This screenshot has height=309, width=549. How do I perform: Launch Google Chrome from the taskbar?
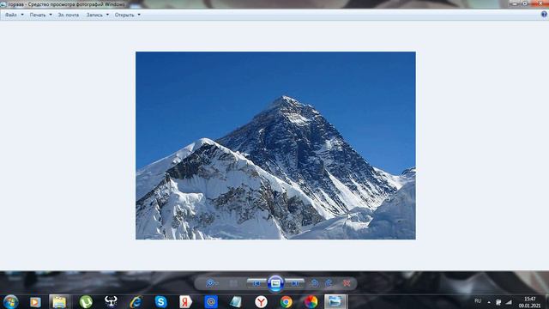(286, 302)
